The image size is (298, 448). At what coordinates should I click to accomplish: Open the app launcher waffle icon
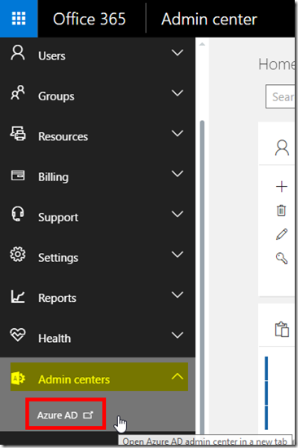click(x=19, y=19)
